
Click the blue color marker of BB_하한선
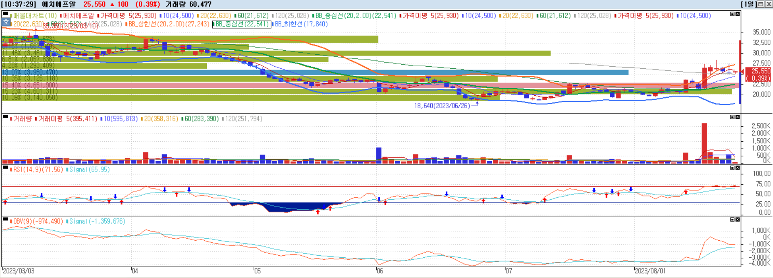[x=273, y=24]
